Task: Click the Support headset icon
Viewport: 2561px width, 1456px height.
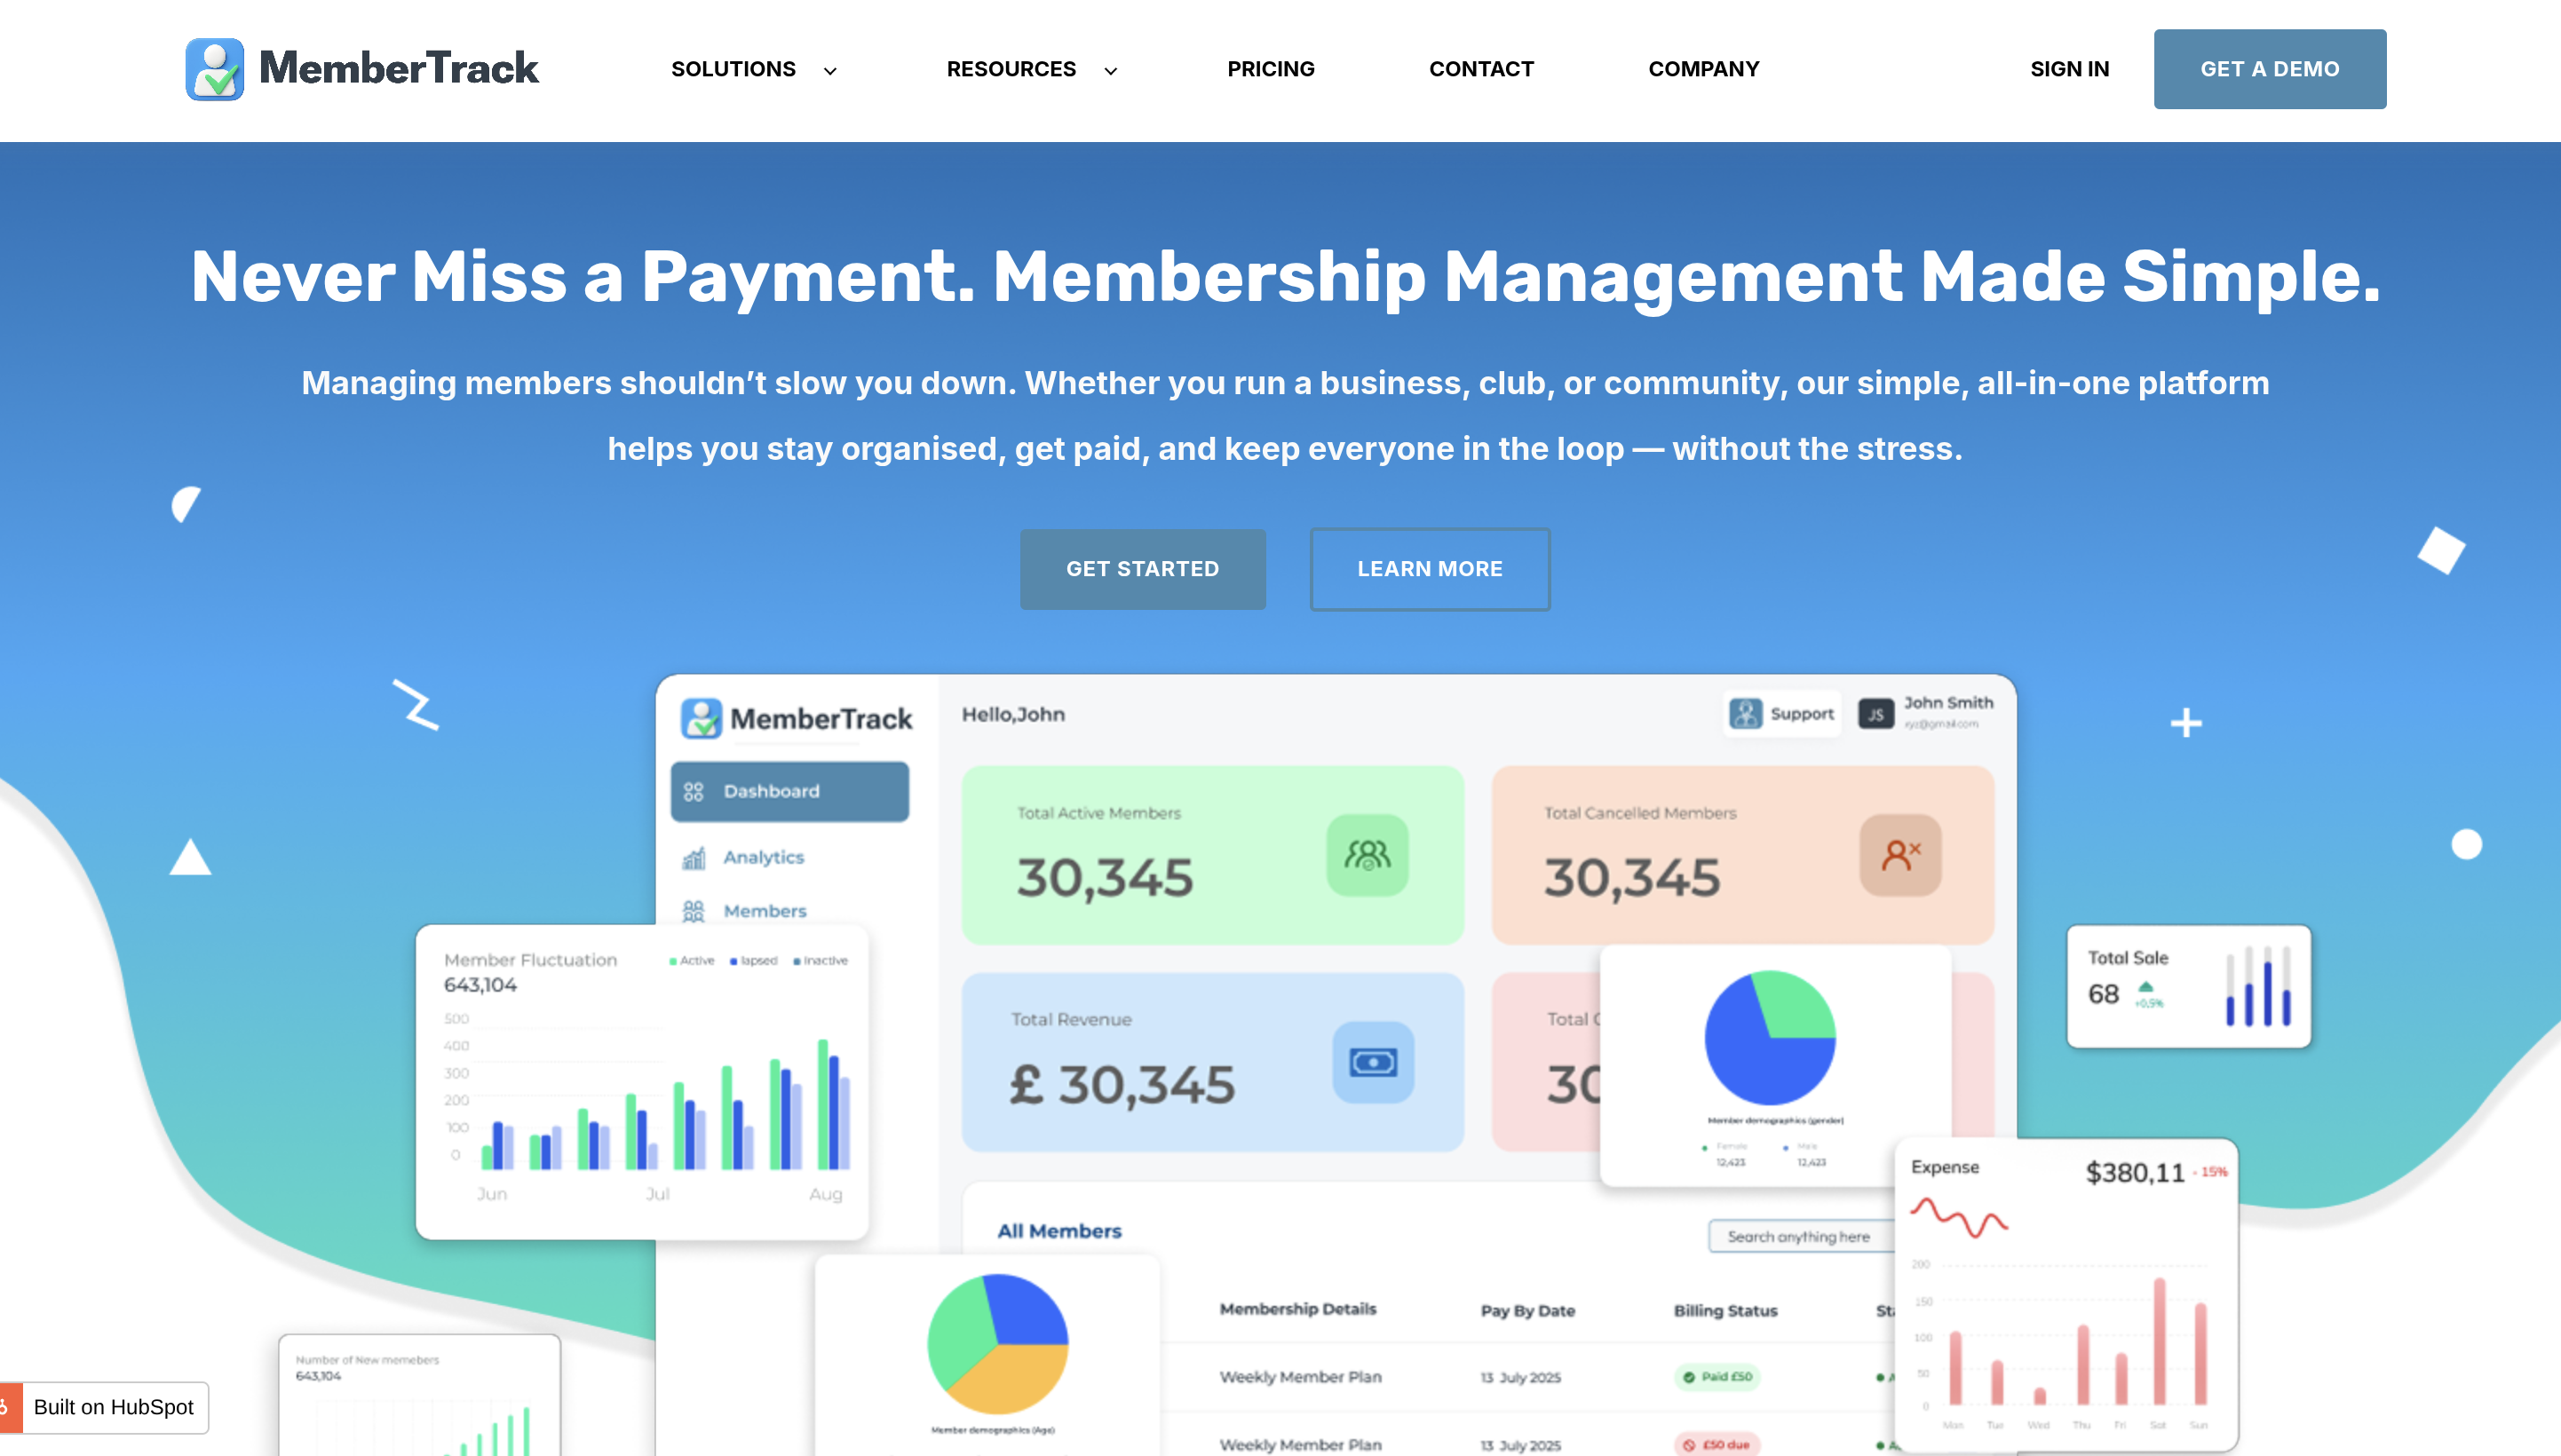Action: [1745, 714]
